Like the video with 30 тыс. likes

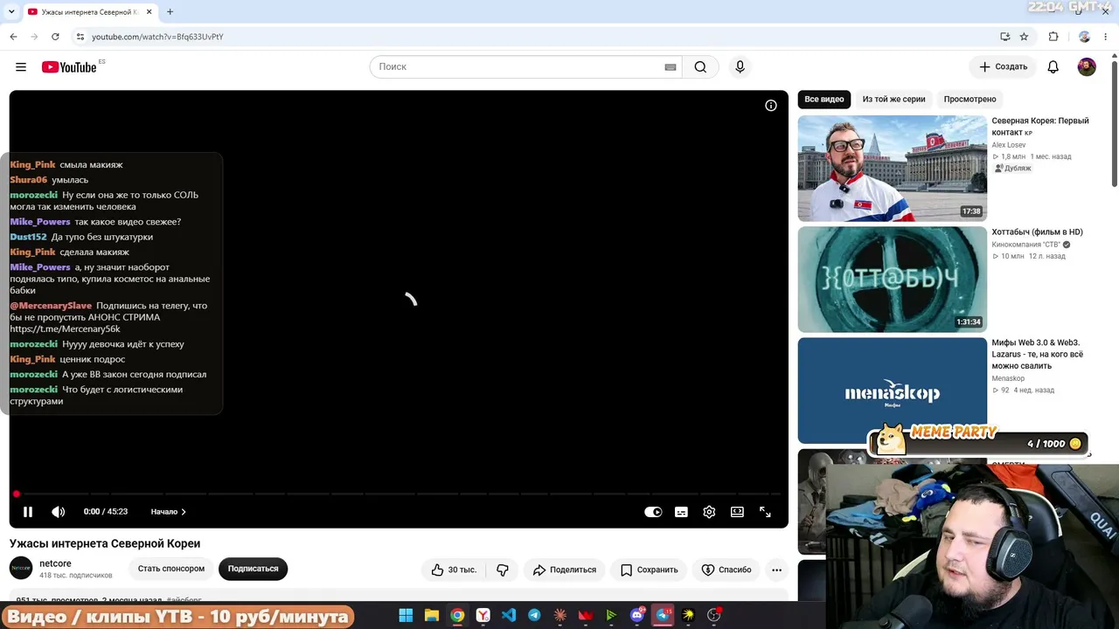454,570
